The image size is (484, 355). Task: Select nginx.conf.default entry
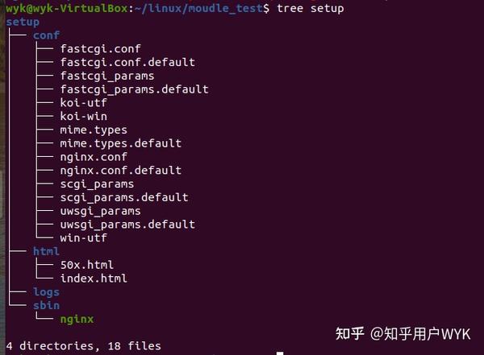click(121, 171)
